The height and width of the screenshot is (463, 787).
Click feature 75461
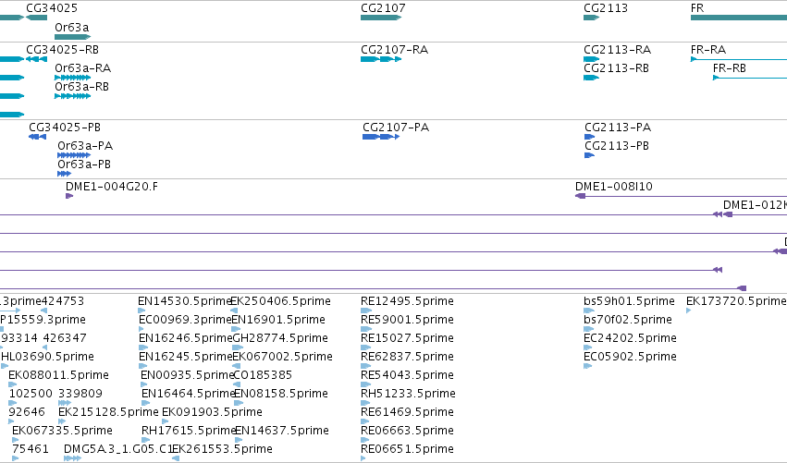pyautogui.click(x=31, y=449)
